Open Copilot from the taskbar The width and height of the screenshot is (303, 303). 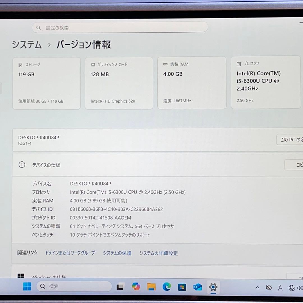tap(136, 287)
